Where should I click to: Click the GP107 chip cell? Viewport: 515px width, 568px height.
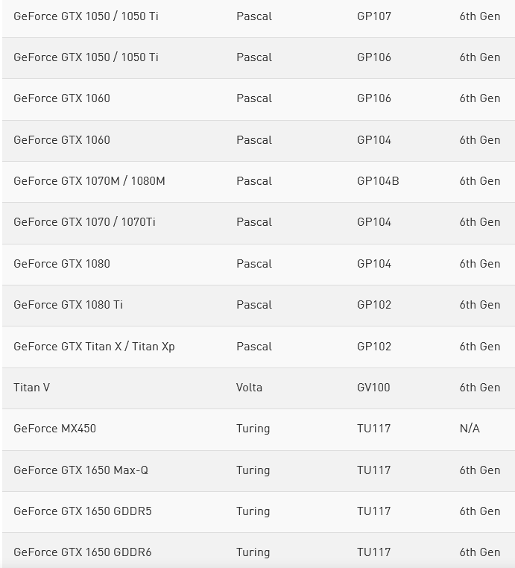pyautogui.click(x=373, y=16)
